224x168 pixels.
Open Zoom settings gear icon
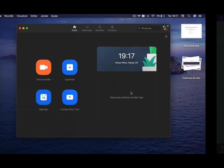click(166, 36)
